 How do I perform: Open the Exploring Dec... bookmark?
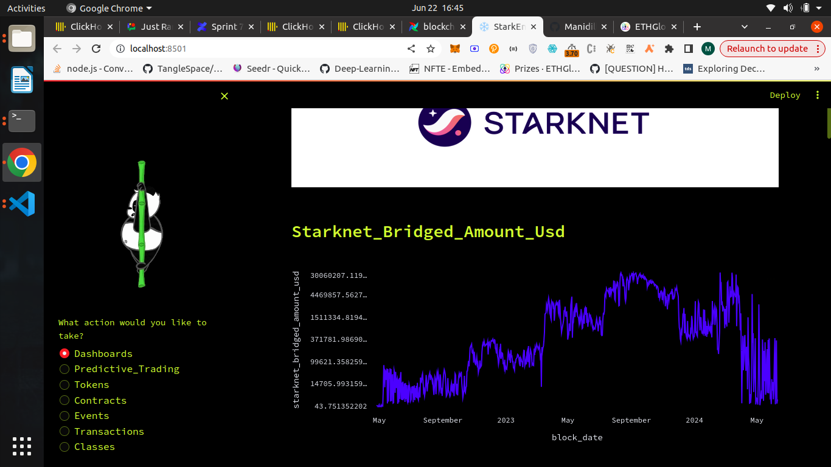coord(724,69)
